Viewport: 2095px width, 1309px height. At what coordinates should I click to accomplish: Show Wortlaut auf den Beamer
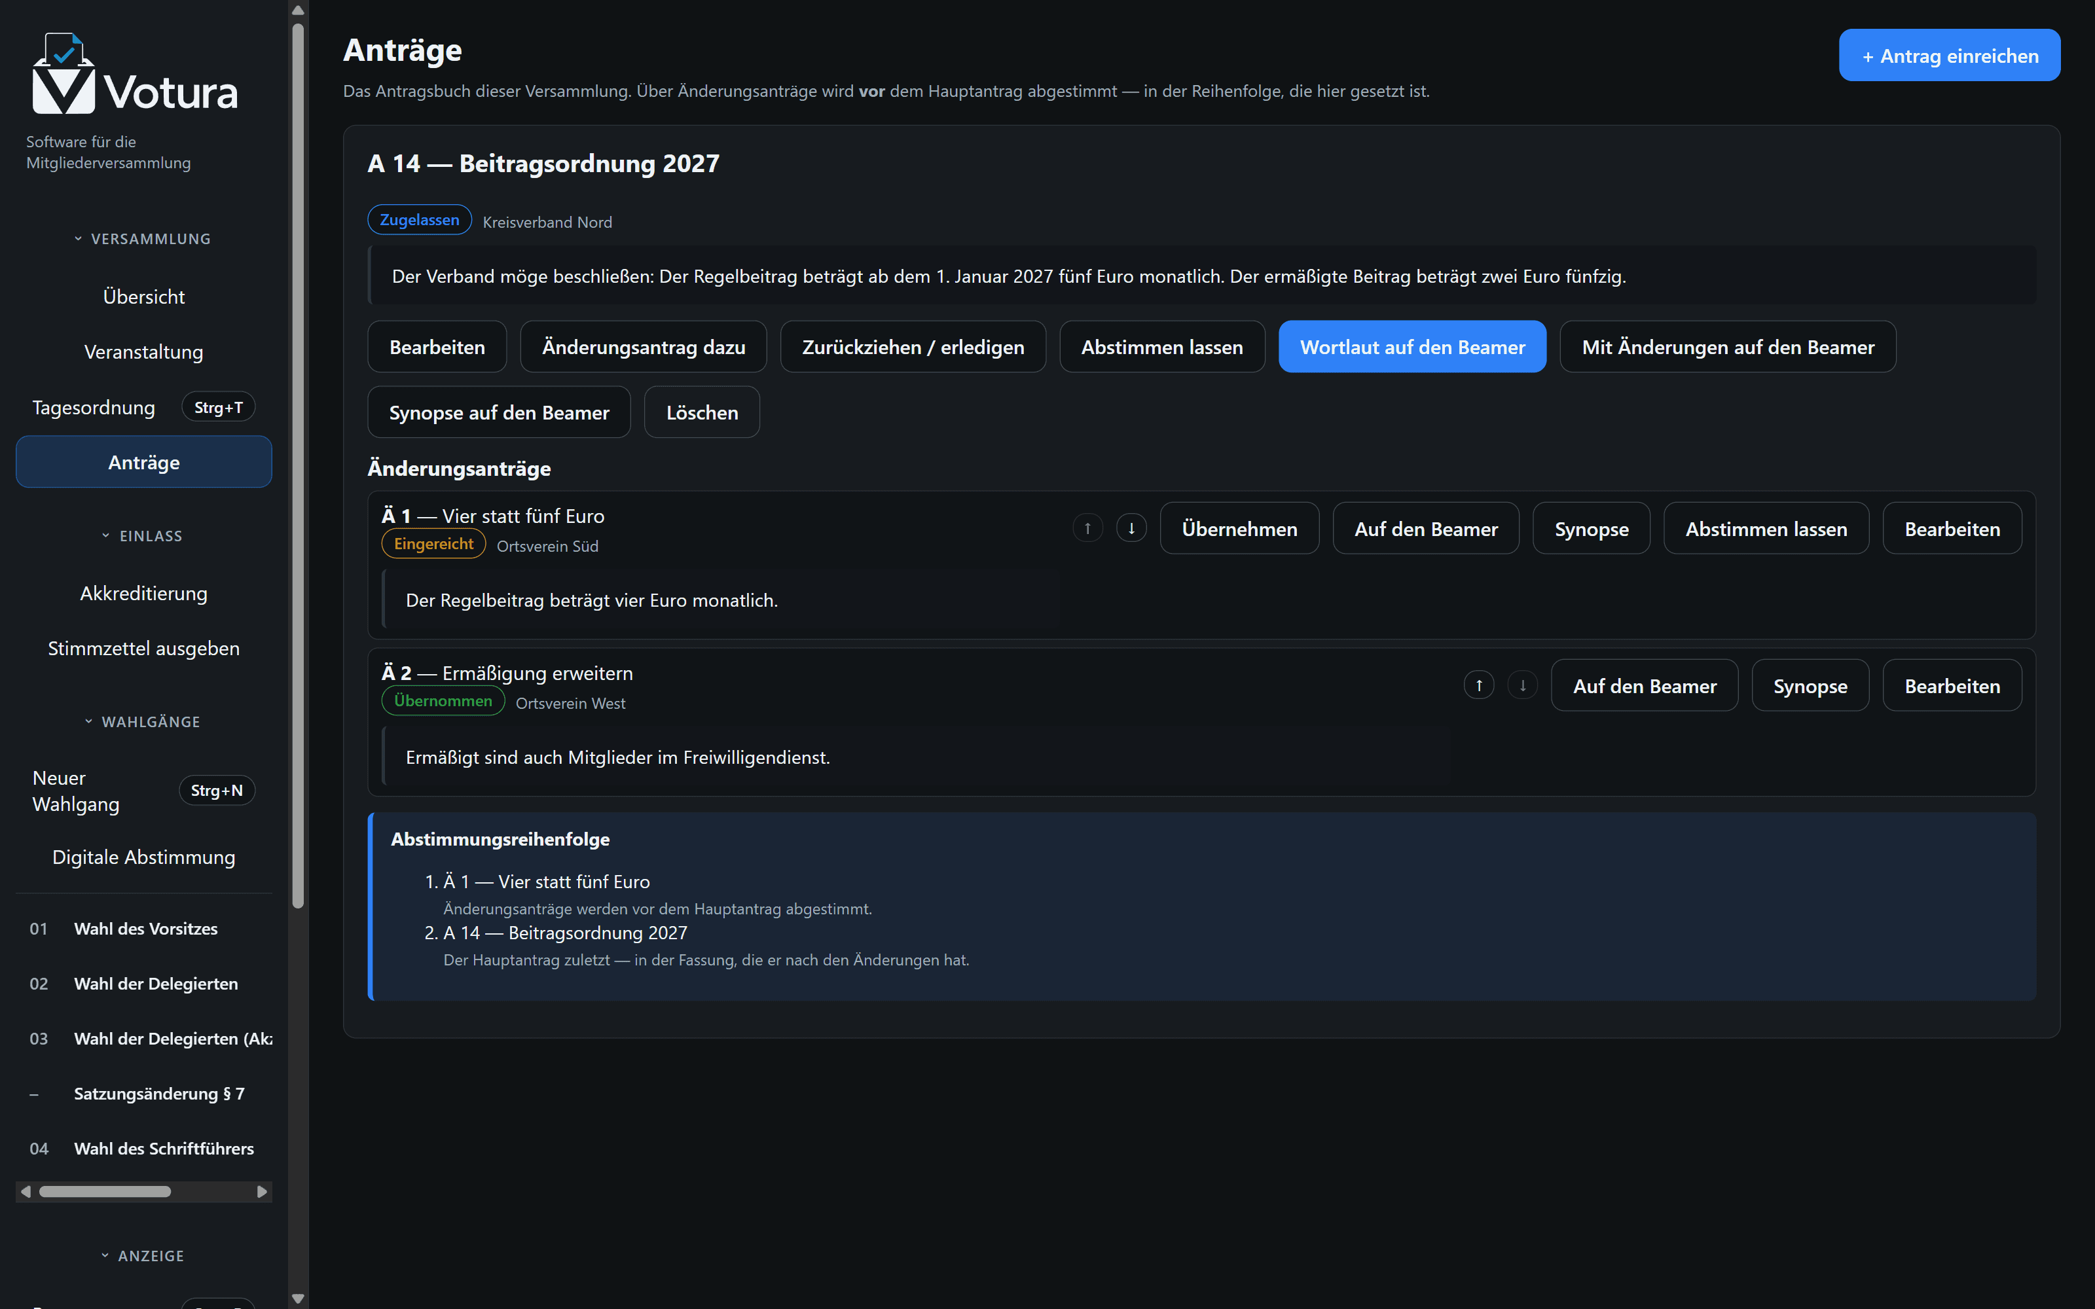(x=1412, y=347)
